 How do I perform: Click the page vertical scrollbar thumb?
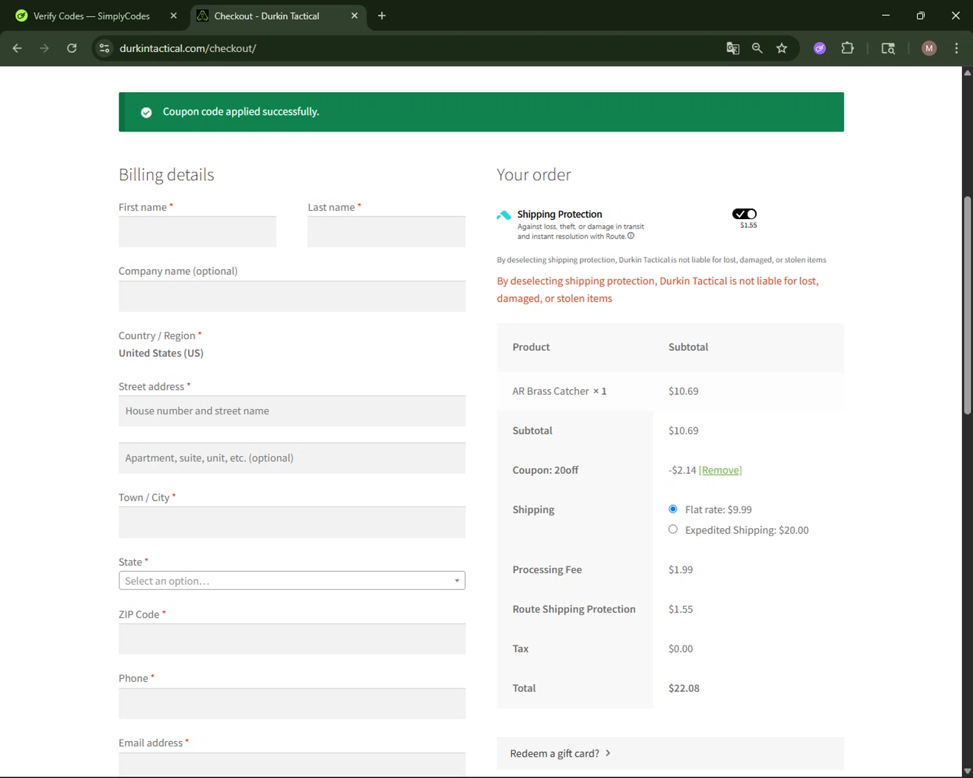tap(967, 305)
